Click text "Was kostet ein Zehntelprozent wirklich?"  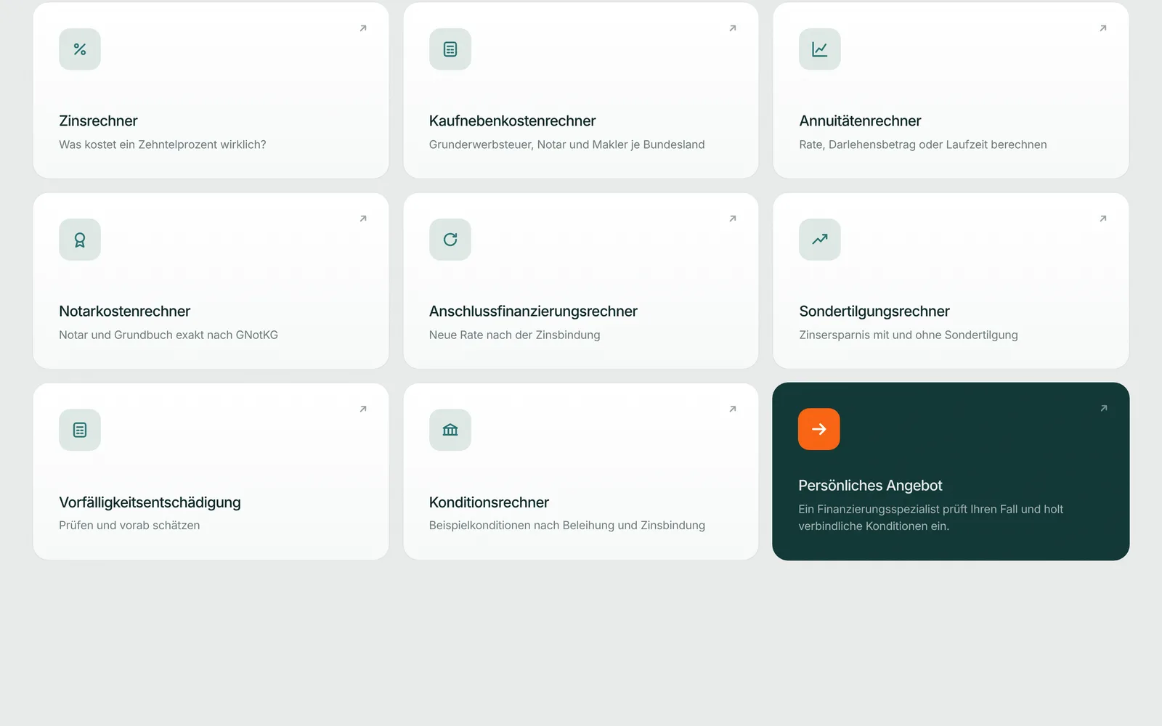[163, 144]
